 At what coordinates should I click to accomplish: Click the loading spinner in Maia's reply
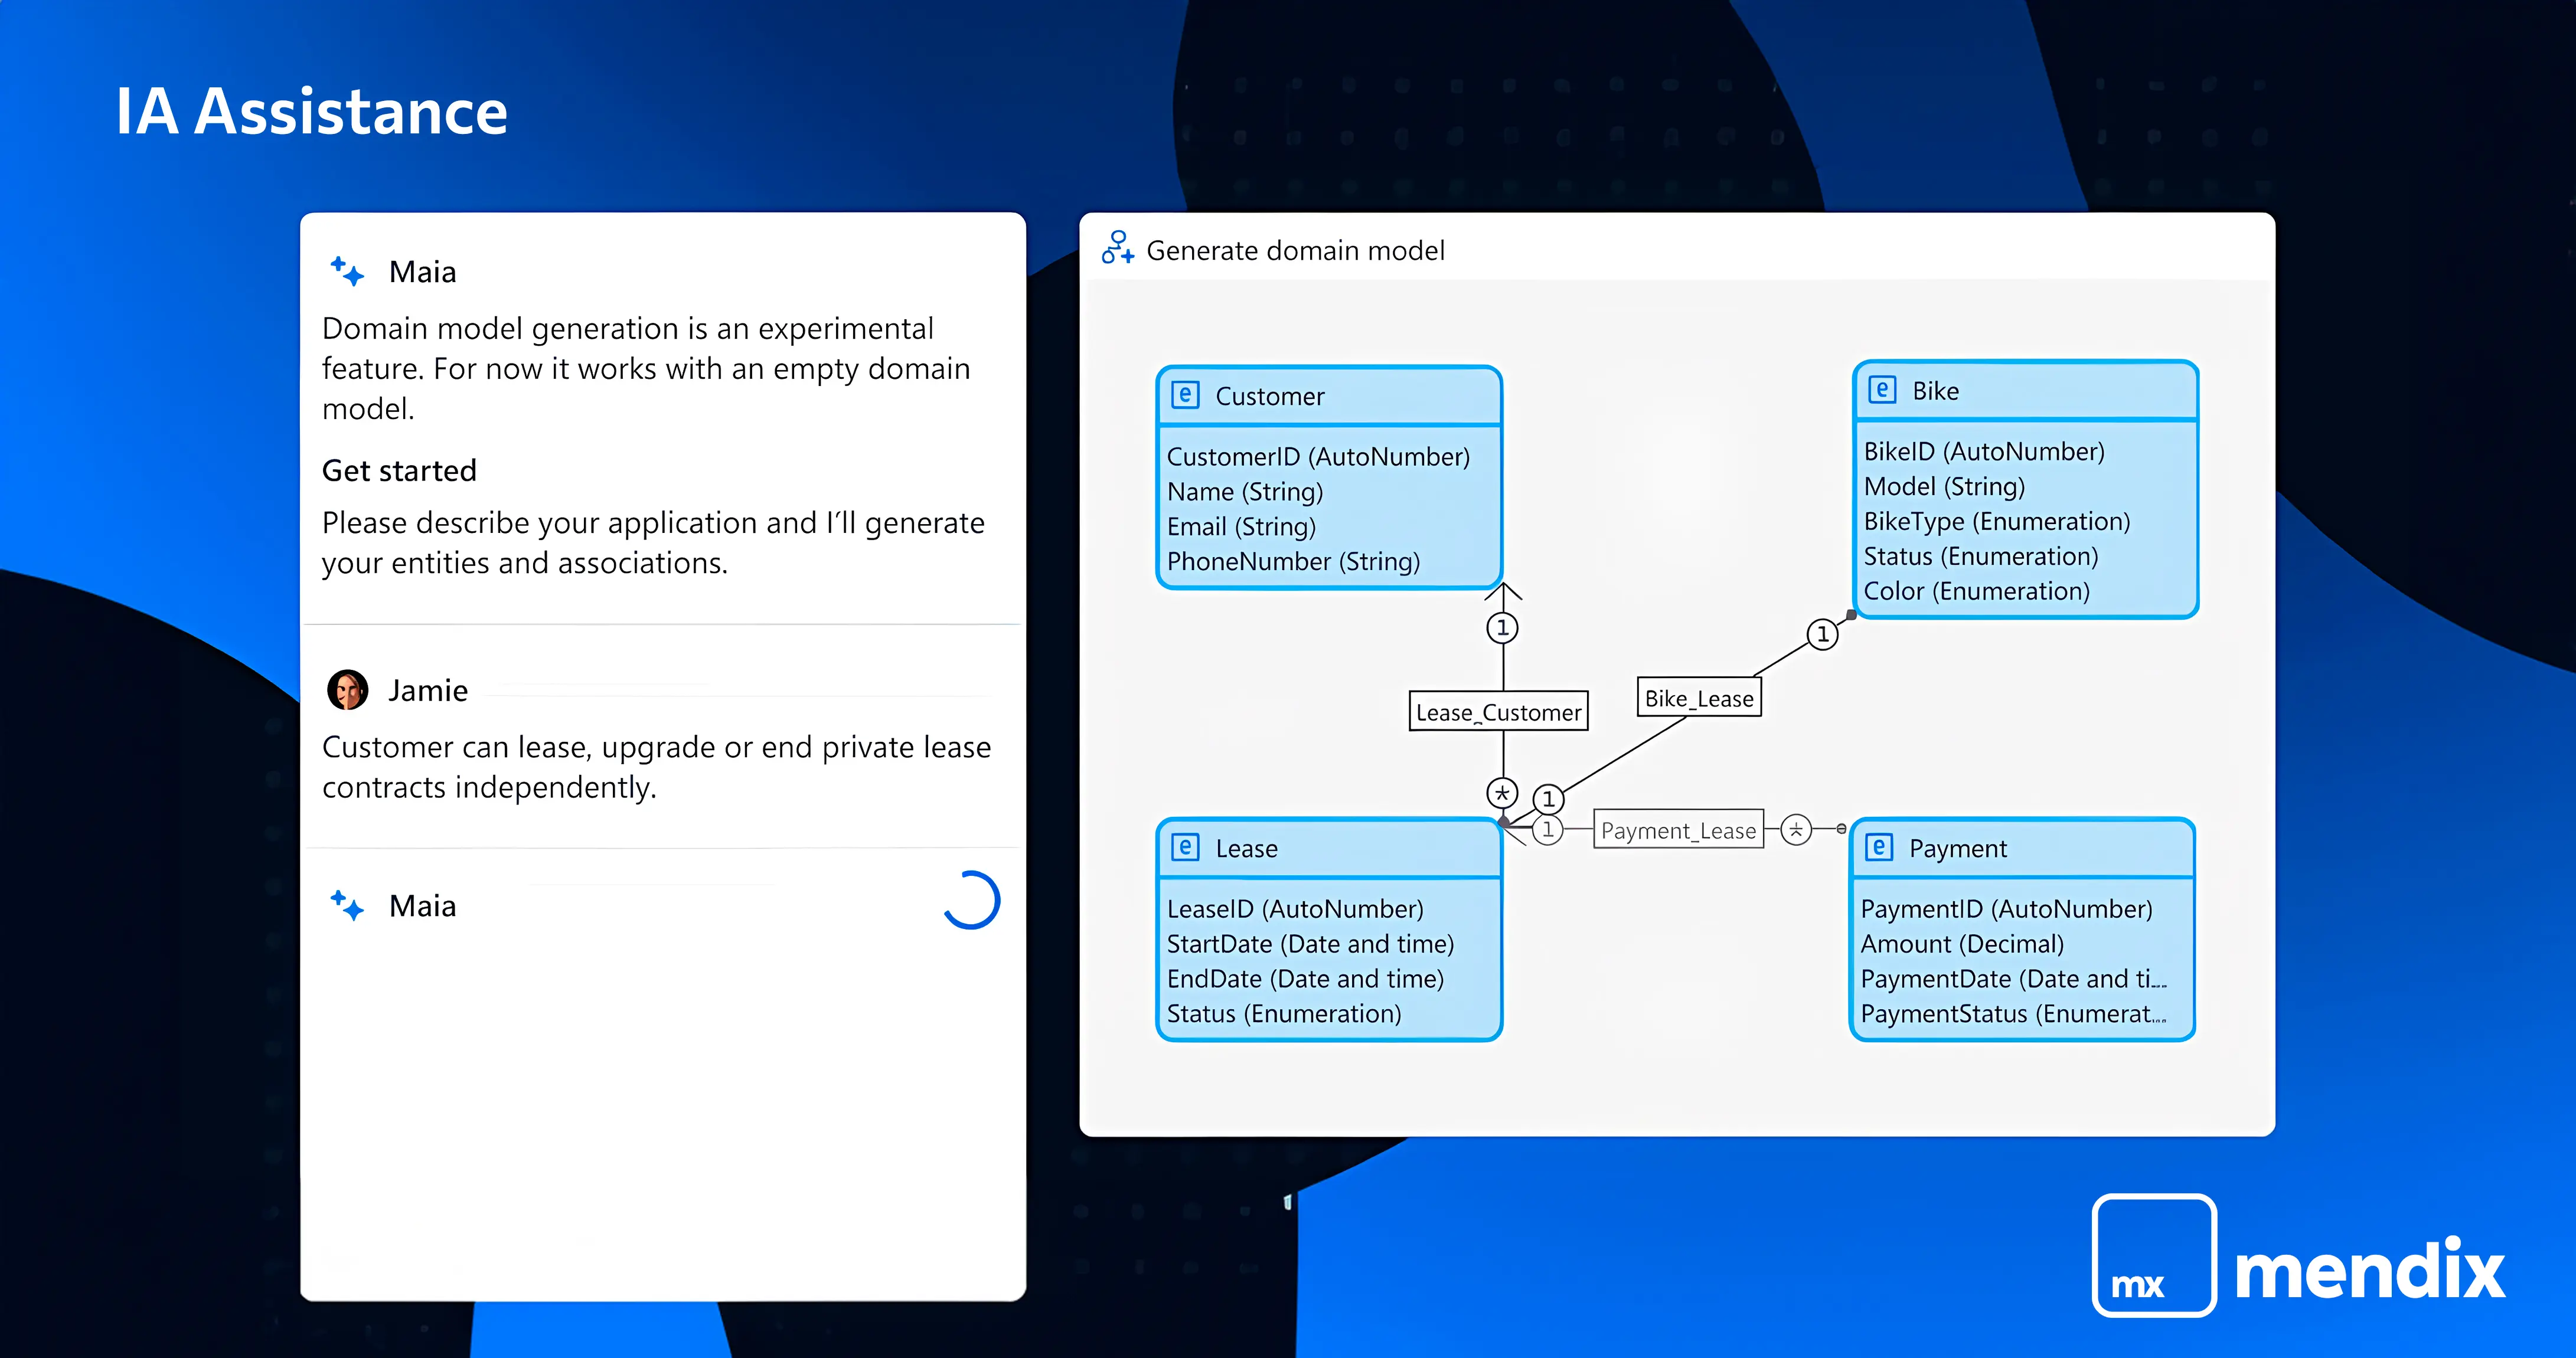point(971,901)
